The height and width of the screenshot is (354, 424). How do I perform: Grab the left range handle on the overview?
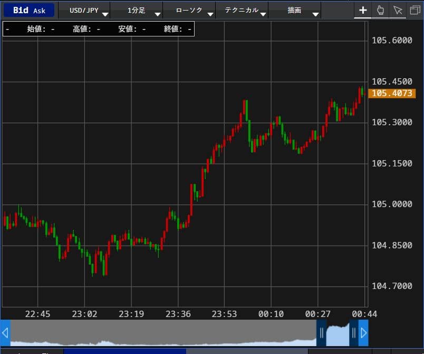[321, 333]
